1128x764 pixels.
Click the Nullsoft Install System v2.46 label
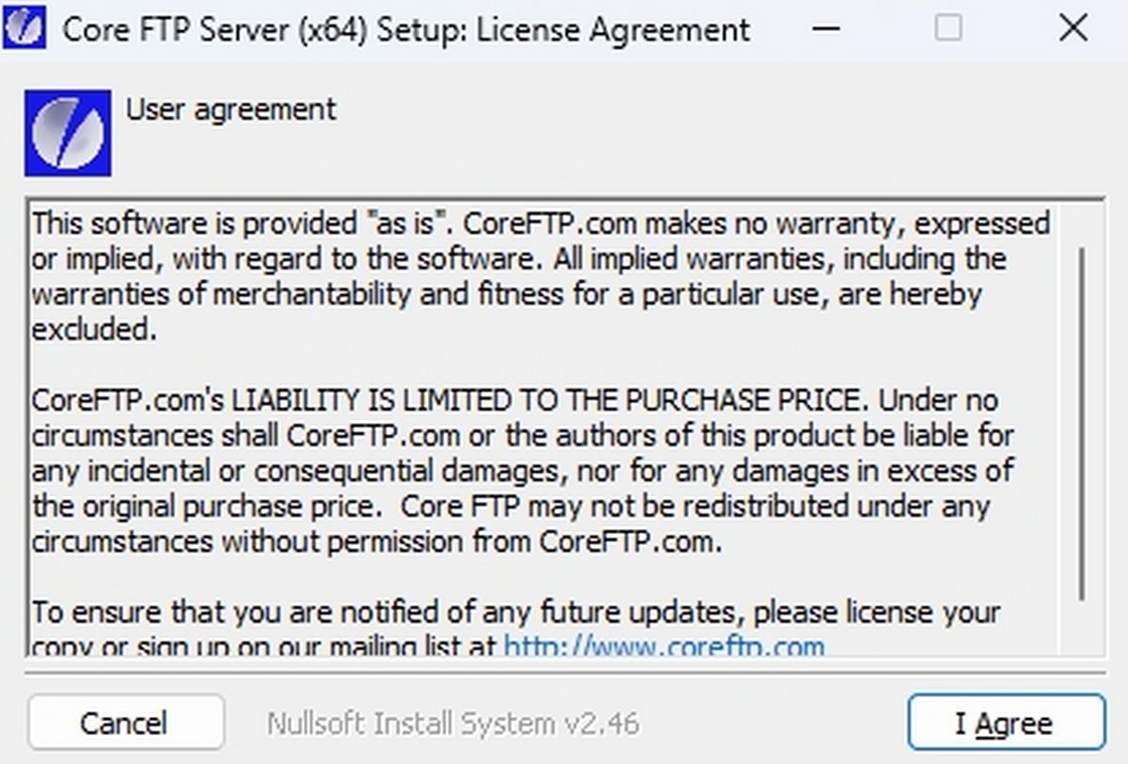point(453,724)
